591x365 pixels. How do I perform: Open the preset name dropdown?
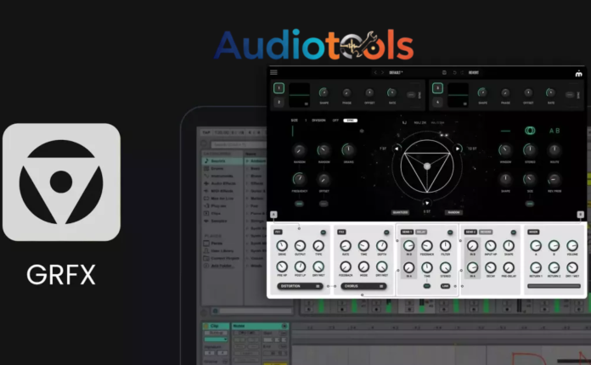coord(397,72)
